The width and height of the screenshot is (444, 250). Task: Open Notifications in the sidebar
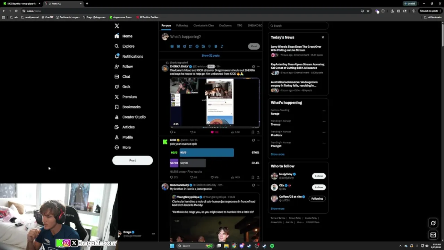129,56
